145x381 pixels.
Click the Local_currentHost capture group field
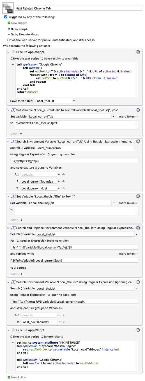click(x=39, y=188)
